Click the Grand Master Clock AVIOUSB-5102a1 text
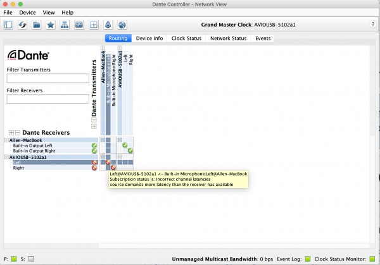380x265 pixels. pos(248,25)
